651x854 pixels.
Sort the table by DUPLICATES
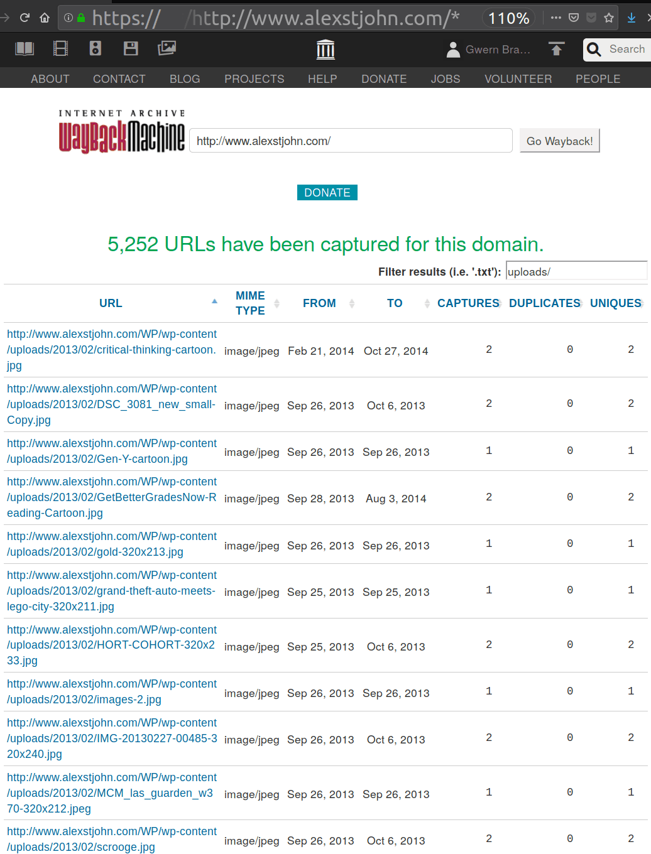point(545,303)
